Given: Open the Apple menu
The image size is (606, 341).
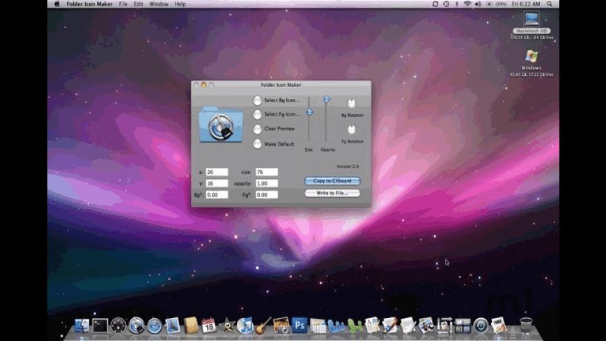Looking at the screenshot, I should pos(57,4).
